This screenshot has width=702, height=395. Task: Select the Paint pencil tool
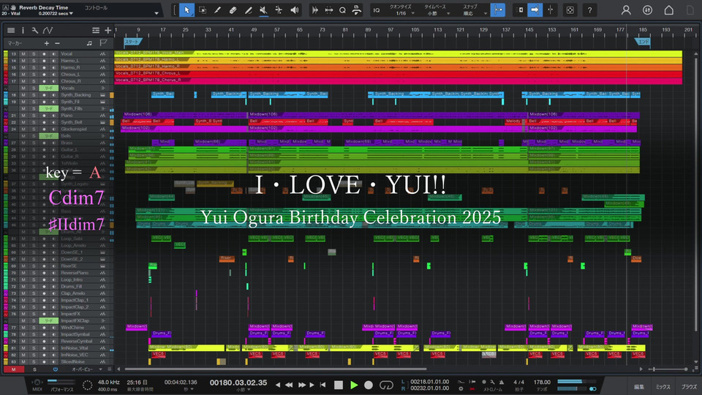click(248, 10)
